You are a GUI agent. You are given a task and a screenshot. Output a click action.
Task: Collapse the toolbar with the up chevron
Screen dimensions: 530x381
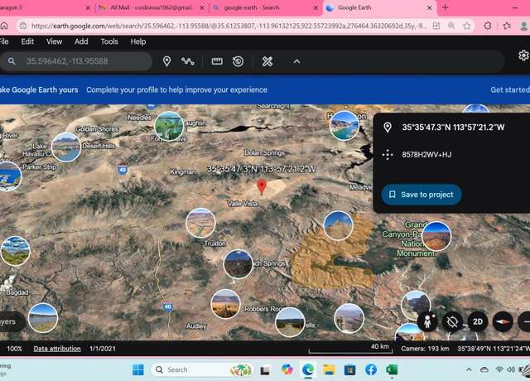pyautogui.click(x=296, y=61)
